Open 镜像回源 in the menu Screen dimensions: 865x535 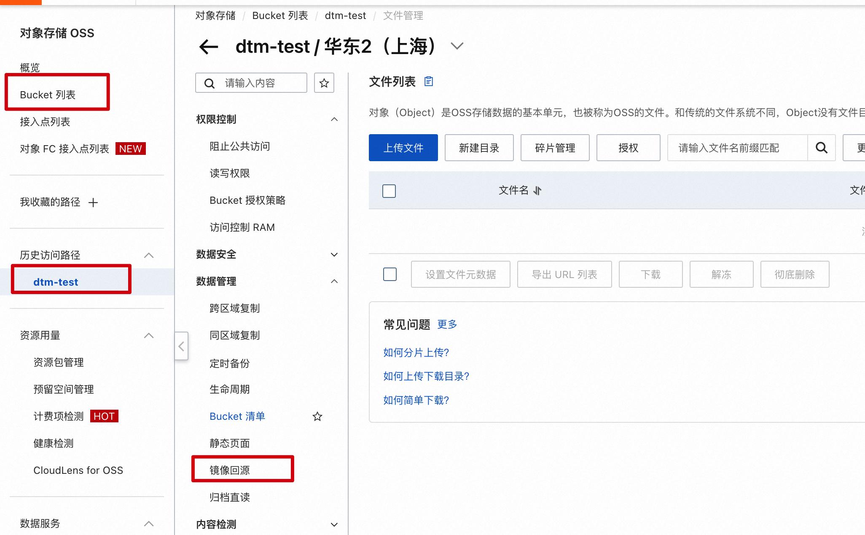[230, 470]
